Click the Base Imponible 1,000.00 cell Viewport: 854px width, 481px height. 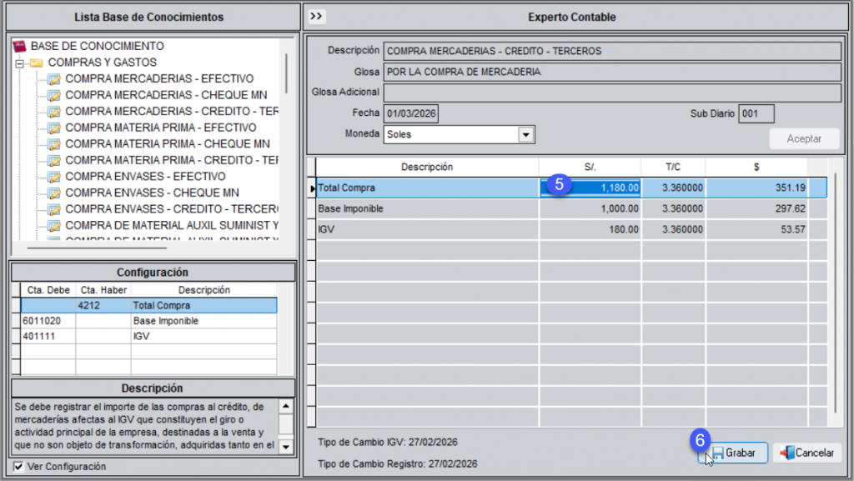590,208
